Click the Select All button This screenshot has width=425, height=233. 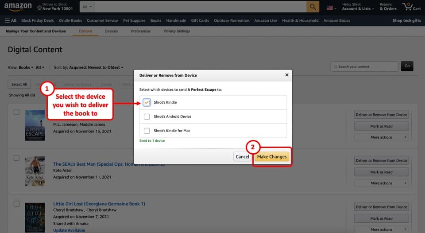tap(19, 84)
